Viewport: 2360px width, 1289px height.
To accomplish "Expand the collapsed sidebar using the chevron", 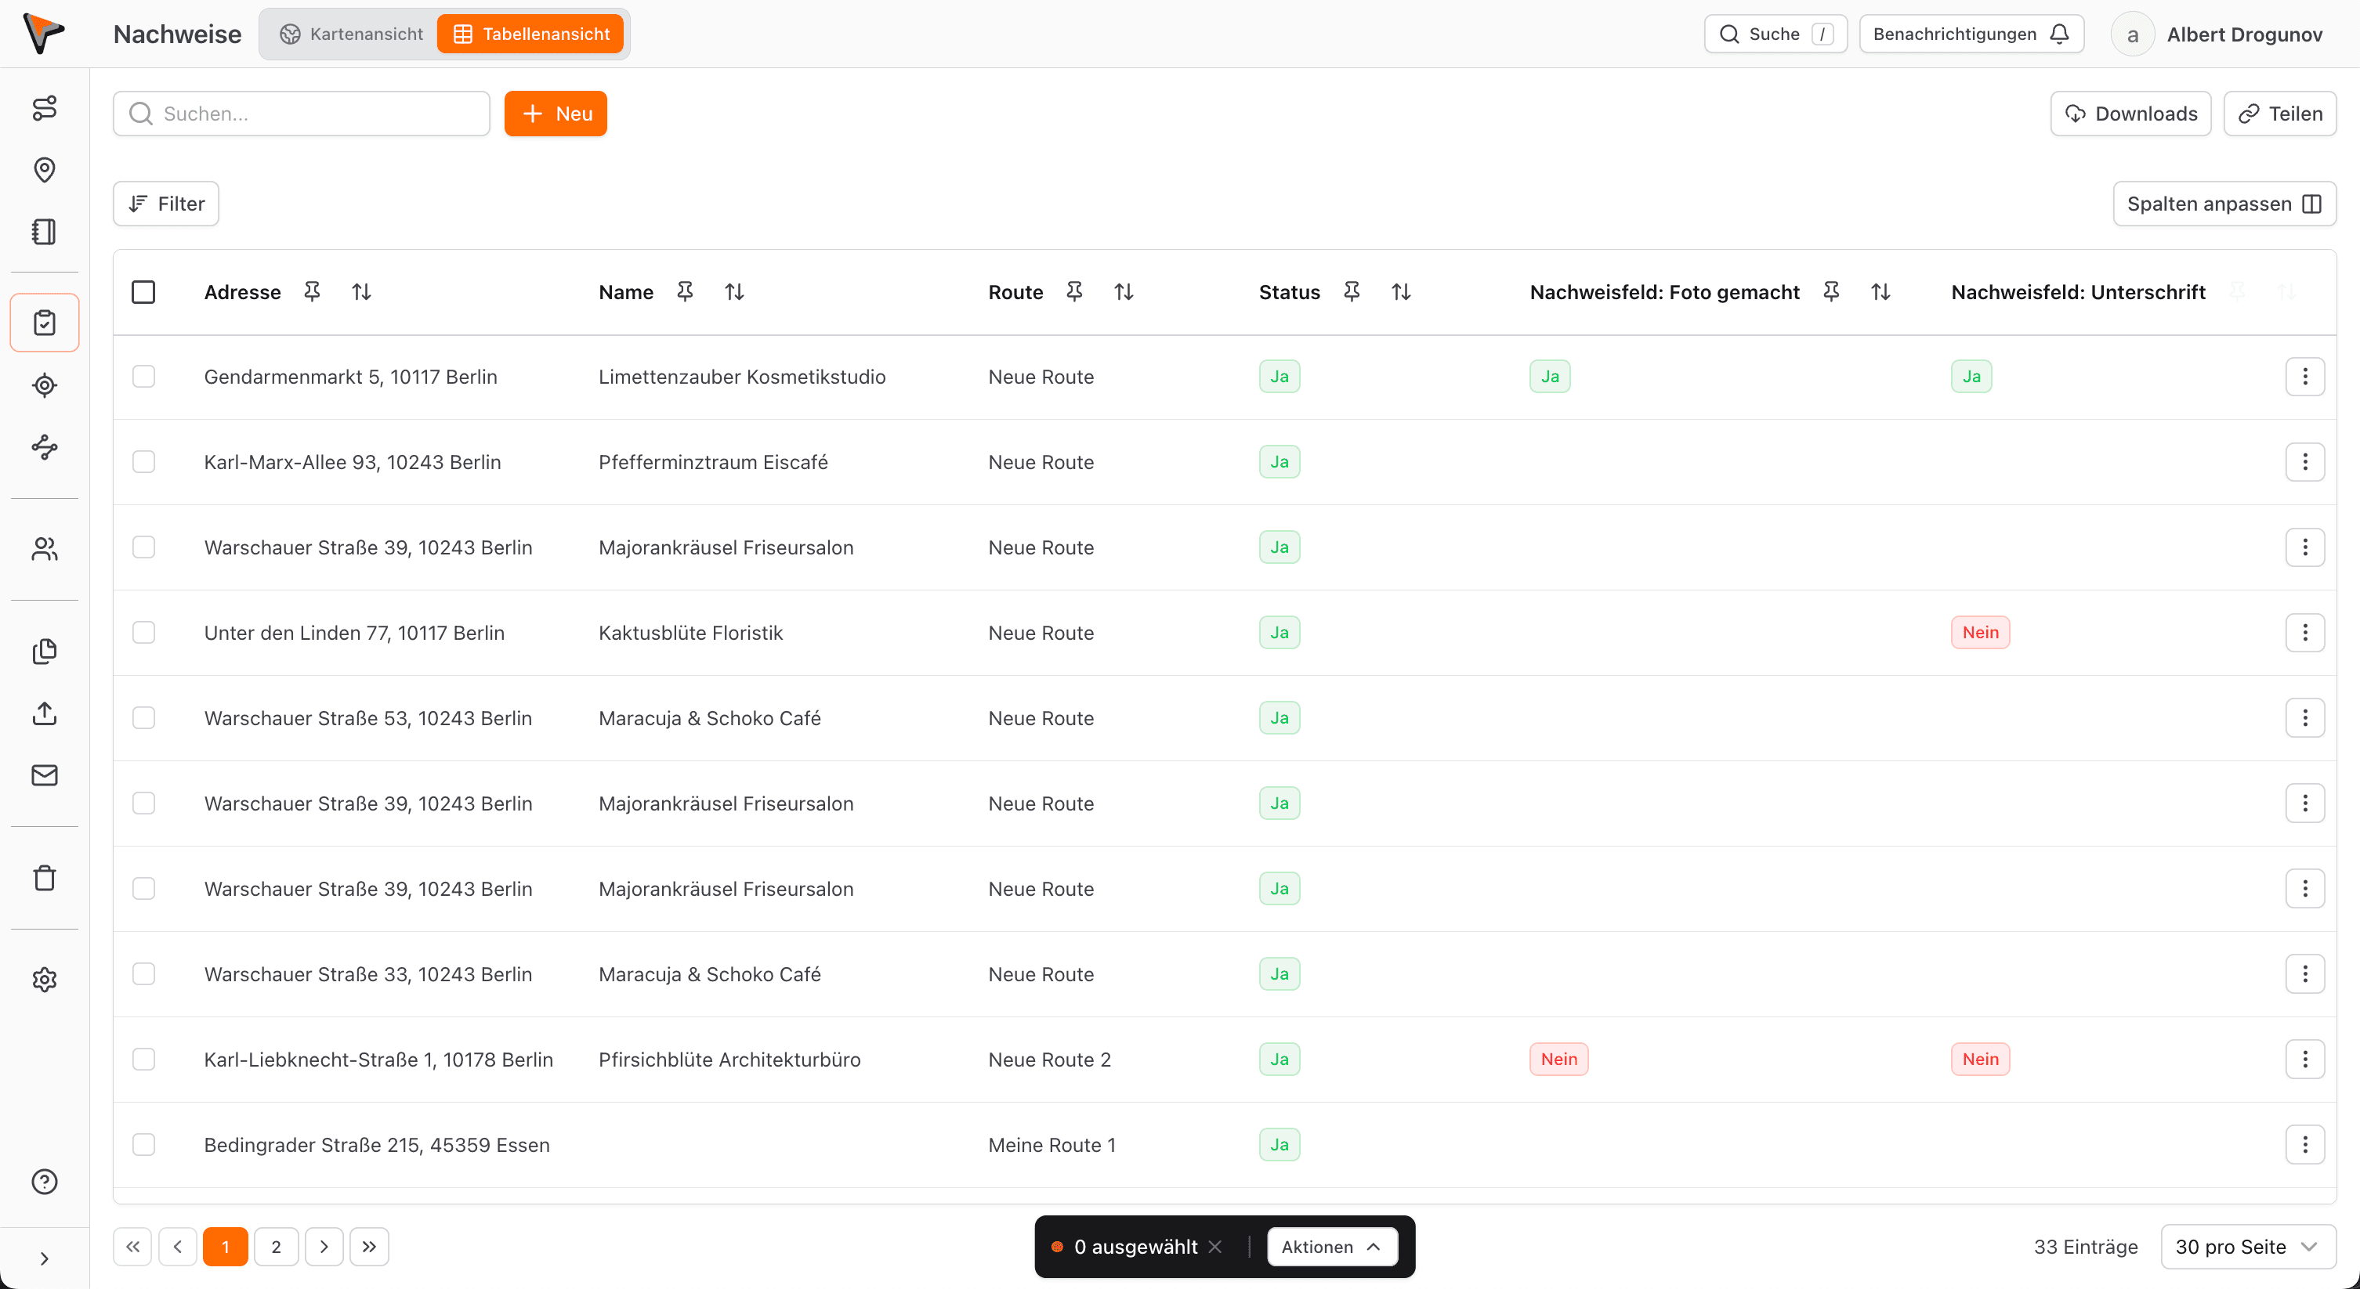I will click(44, 1258).
